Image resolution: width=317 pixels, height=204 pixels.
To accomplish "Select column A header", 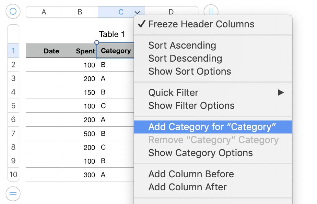I will pos(44,12).
